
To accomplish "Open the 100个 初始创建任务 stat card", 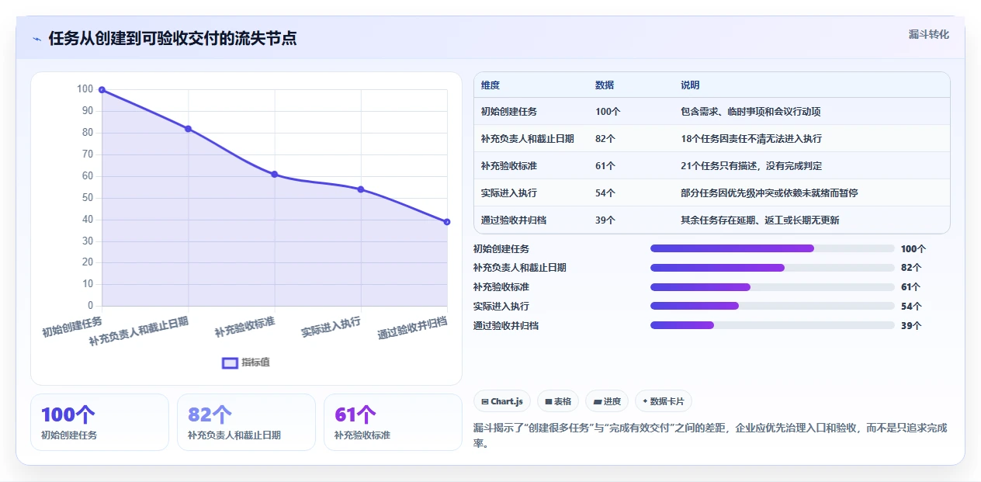I will click(99, 422).
